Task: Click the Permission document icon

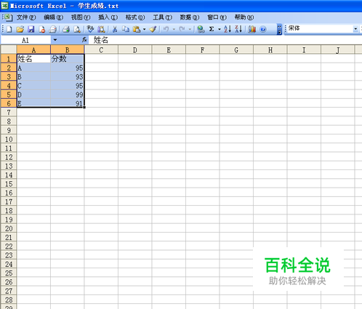Action: (42, 29)
